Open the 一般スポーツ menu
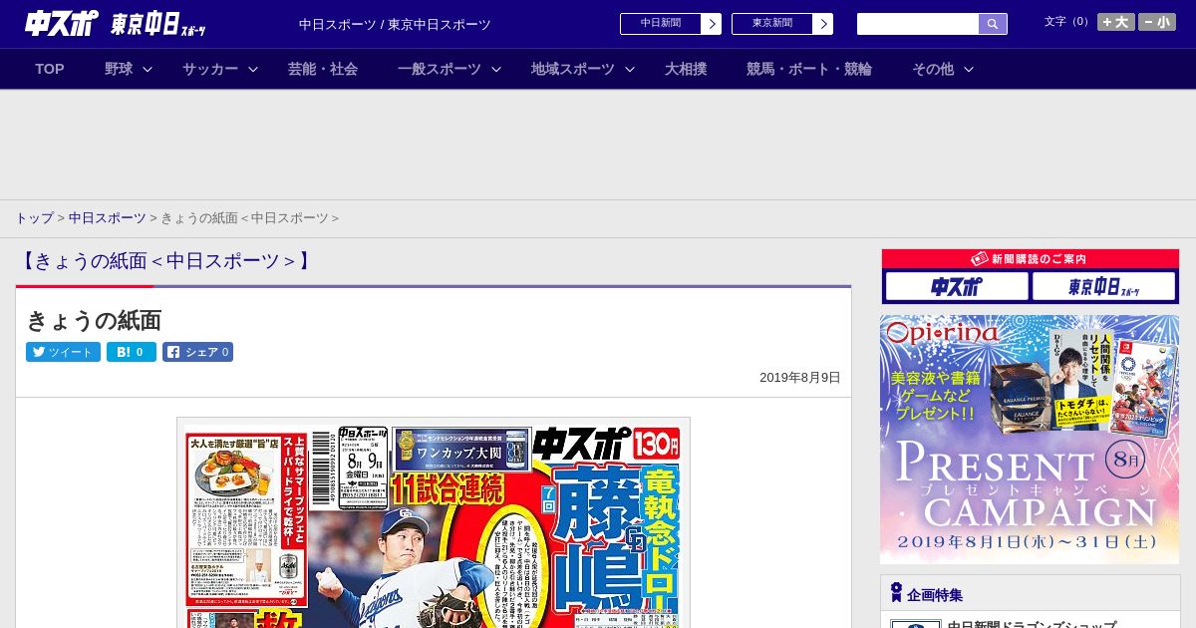Image resolution: width=1196 pixels, height=628 pixels. point(440,69)
